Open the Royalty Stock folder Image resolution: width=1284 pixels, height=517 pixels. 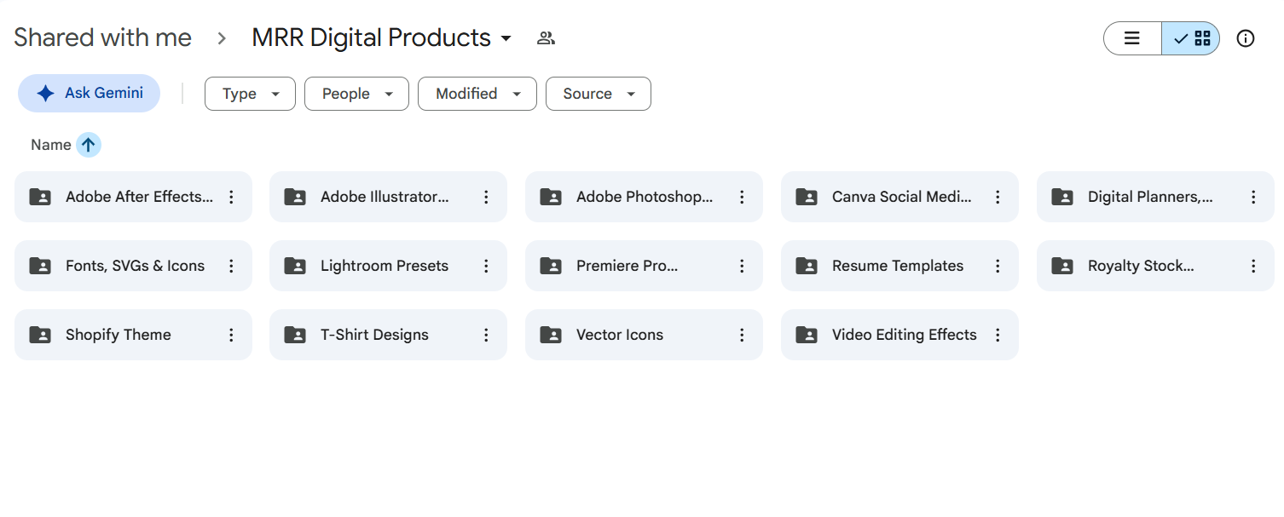(x=1155, y=266)
